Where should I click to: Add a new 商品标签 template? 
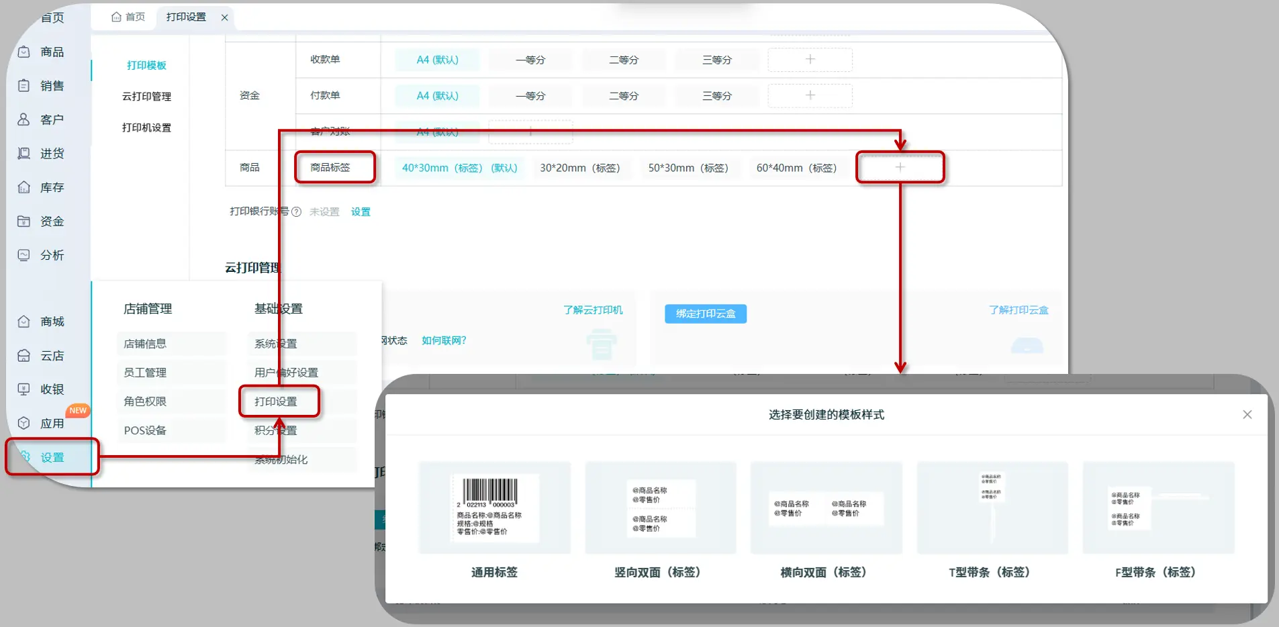coord(900,167)
